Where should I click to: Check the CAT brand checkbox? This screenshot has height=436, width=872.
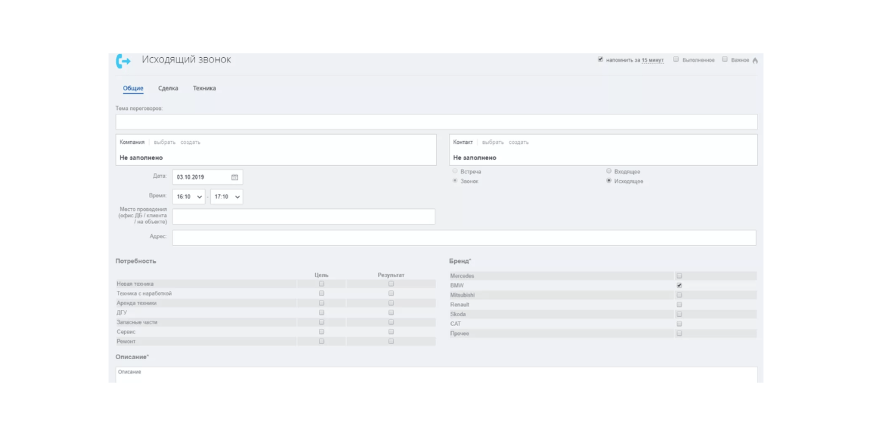coord(679,323)
